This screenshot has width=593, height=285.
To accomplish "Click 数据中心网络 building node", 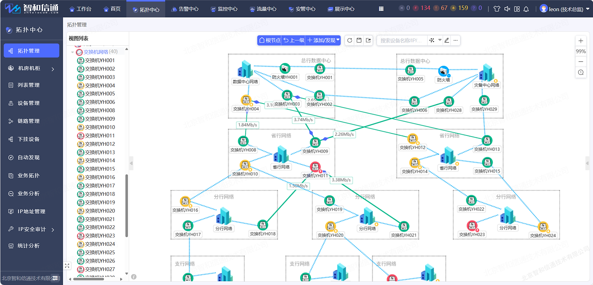I will [245, 69].
